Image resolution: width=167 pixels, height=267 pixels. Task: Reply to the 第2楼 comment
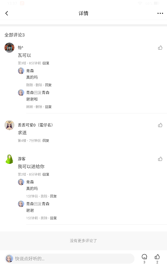[x=46, y=174]
